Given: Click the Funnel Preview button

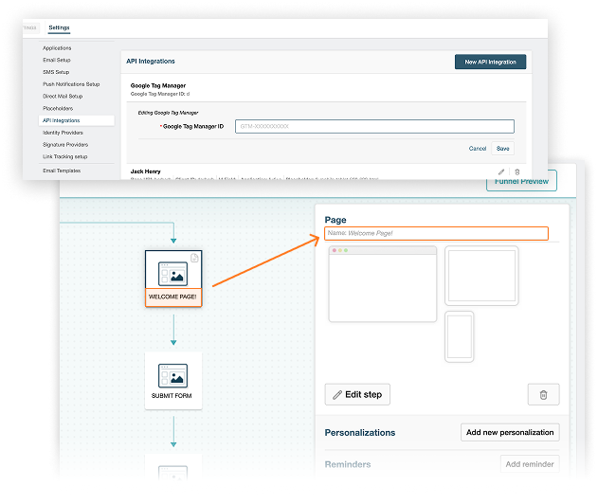Looking at the screenshot, I should [521, 182].
